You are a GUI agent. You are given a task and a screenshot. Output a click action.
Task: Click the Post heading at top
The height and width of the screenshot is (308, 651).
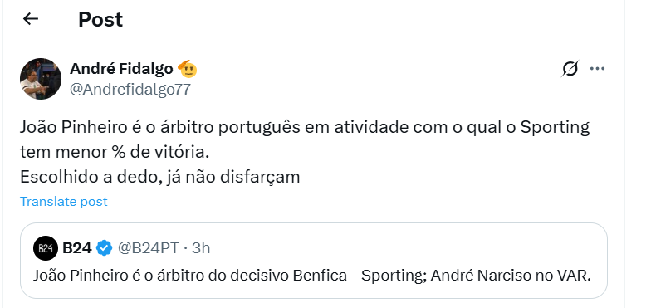tap(100, 19)
